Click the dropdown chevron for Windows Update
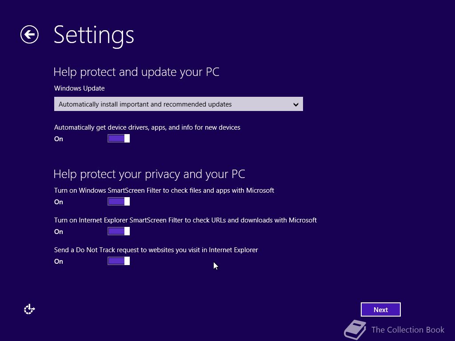This screenshot has width=455, height=341. point(295,104)
